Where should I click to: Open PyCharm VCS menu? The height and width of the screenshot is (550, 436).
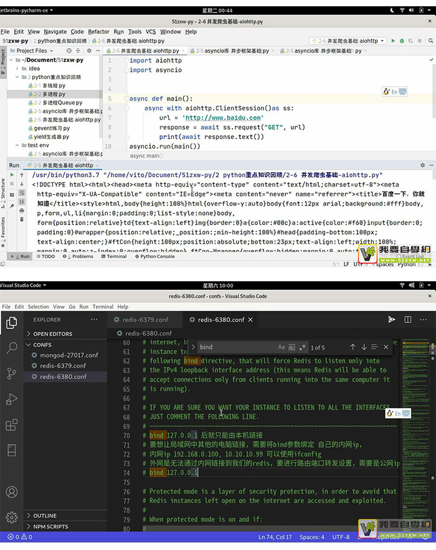(151, 32)
